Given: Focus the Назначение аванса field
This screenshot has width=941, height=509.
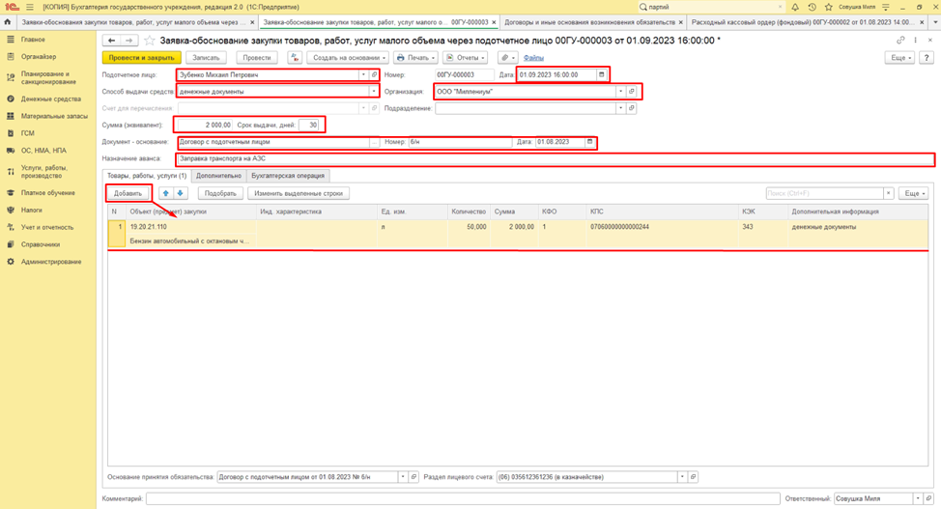Looking at the screenshot, I should tap(556, 158).
